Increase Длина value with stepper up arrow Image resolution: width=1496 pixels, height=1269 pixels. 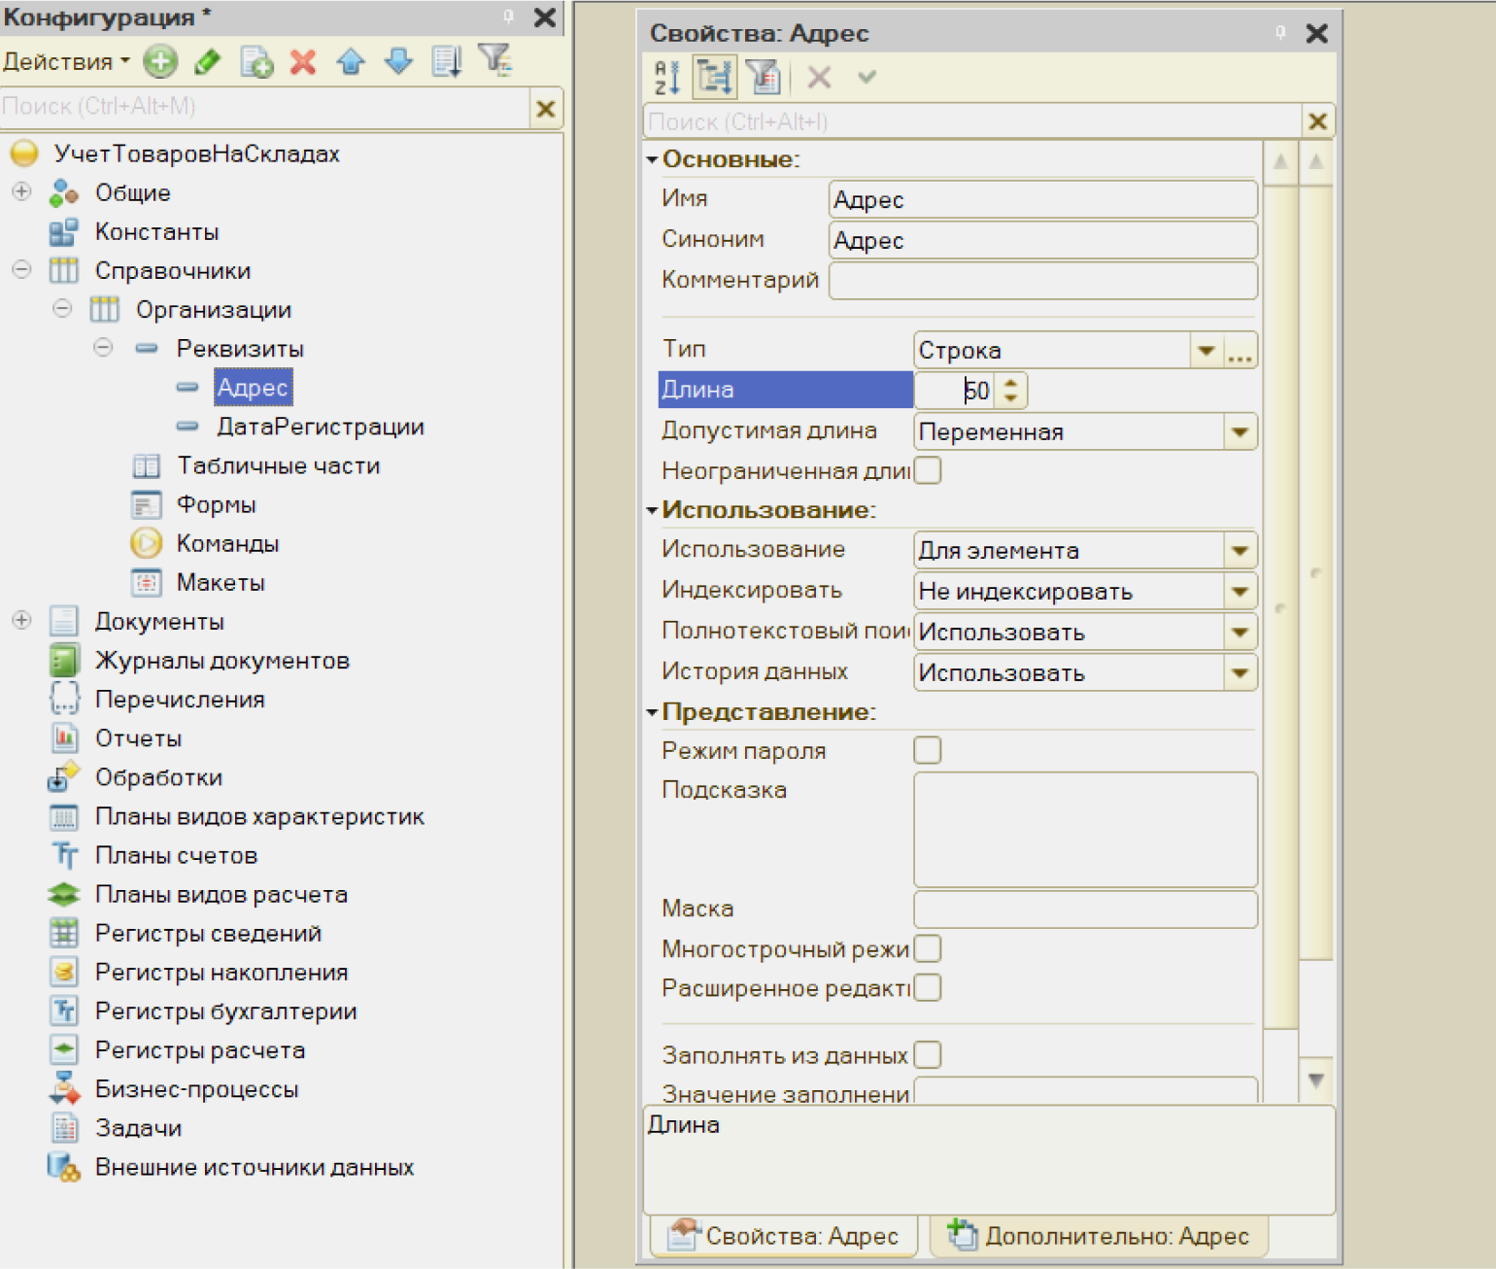(1010, 383)
